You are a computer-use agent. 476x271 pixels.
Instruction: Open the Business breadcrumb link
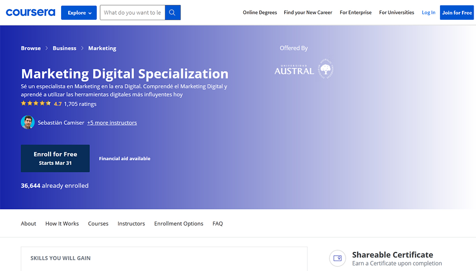pos(64,48)
